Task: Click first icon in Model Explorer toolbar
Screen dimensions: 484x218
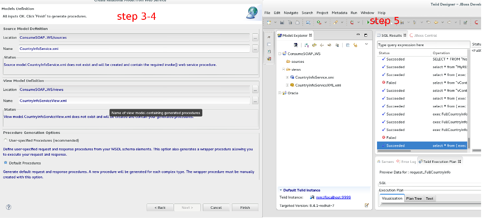Action: point(296,45)
